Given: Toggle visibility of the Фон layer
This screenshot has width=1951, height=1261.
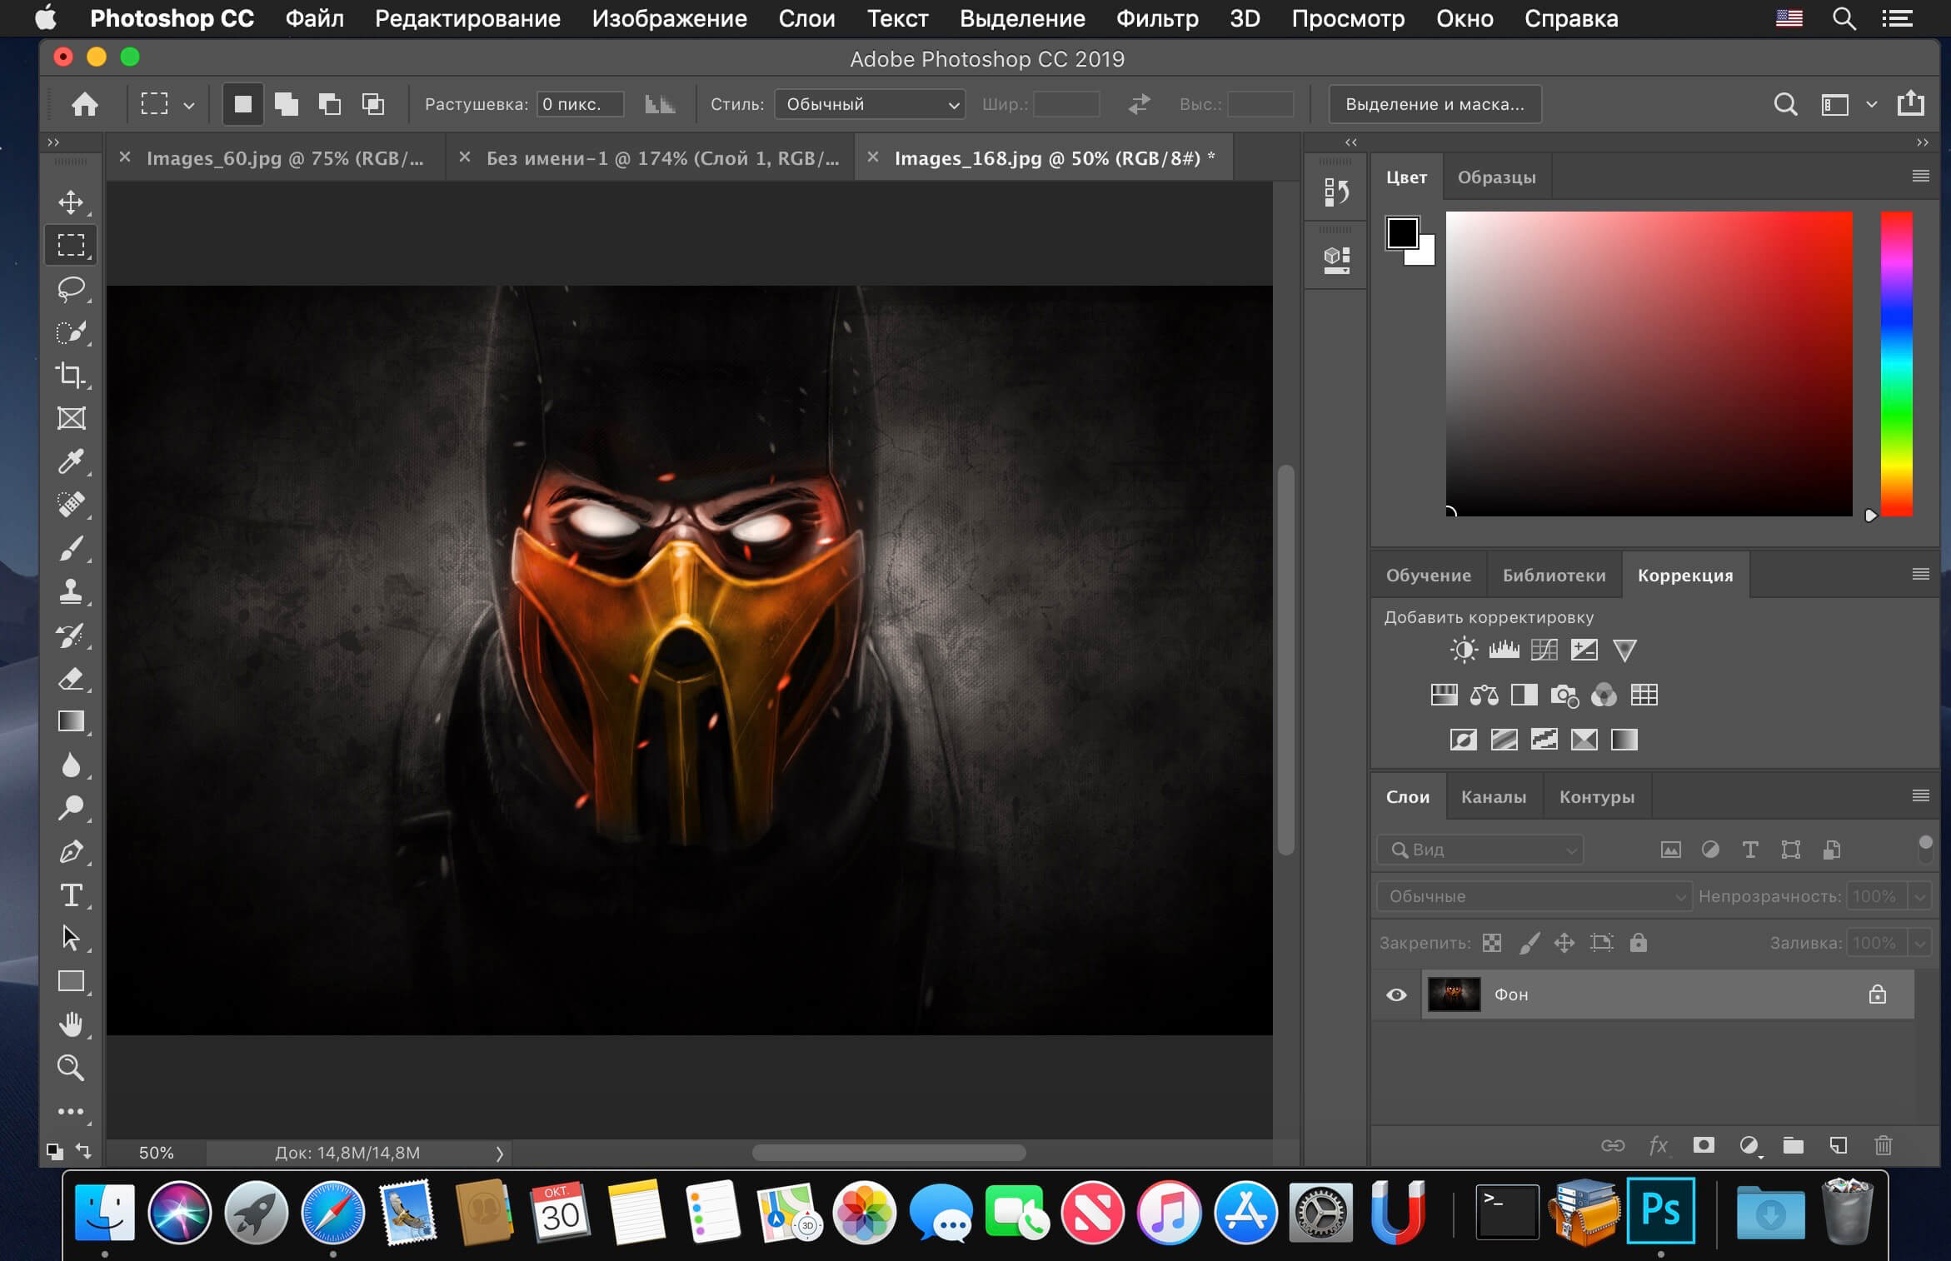Looking at the screenshot, I should pos(1398,995).
